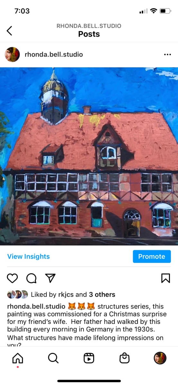Tap rhonda.bell.studio name in caption
The width and height of the screenshot is (178, 386).
(36, 306)
